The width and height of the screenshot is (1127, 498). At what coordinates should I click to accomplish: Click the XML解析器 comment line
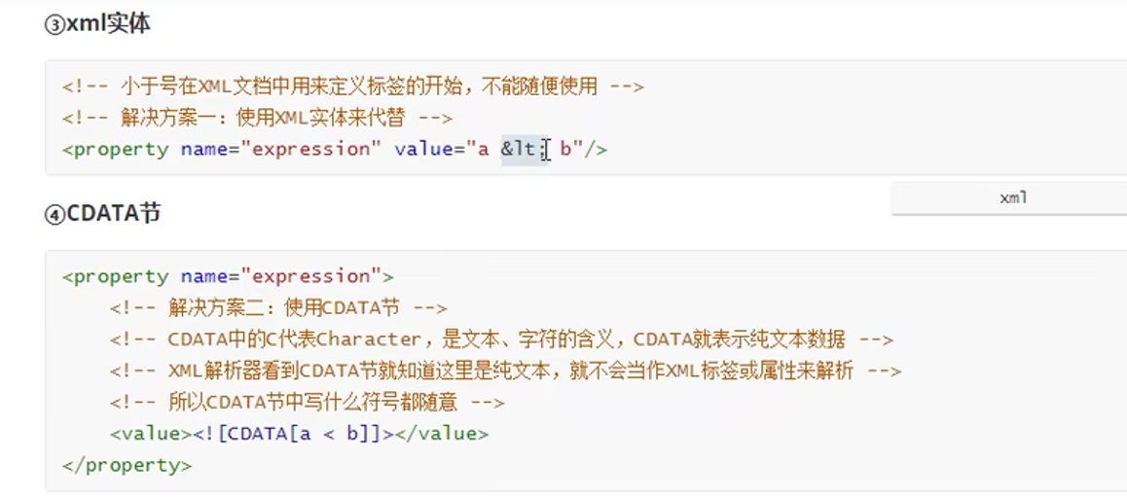coord(505,371)
